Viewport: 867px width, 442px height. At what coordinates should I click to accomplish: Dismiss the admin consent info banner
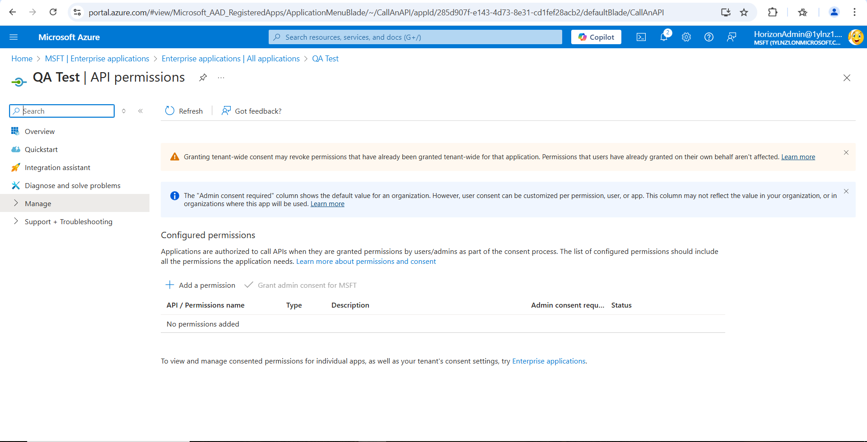[x=846, y=191]
